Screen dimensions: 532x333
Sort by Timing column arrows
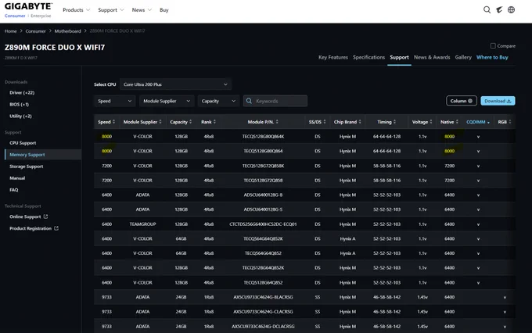(x=394, y=122)
